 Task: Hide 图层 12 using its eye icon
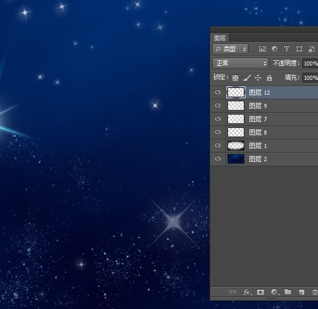point(218,92)
